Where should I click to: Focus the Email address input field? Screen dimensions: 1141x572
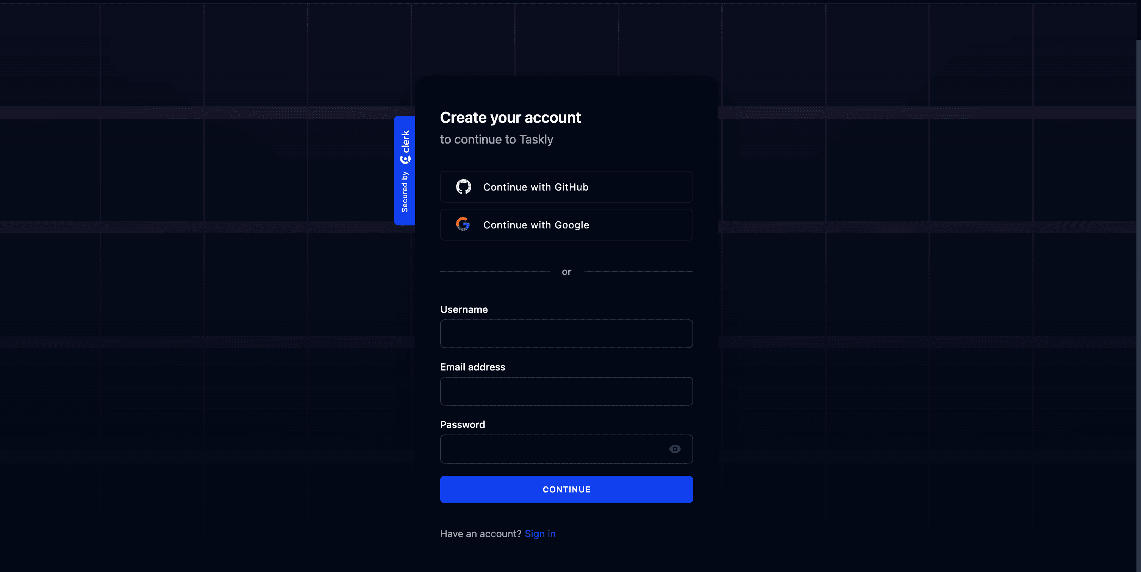(566, 391)
